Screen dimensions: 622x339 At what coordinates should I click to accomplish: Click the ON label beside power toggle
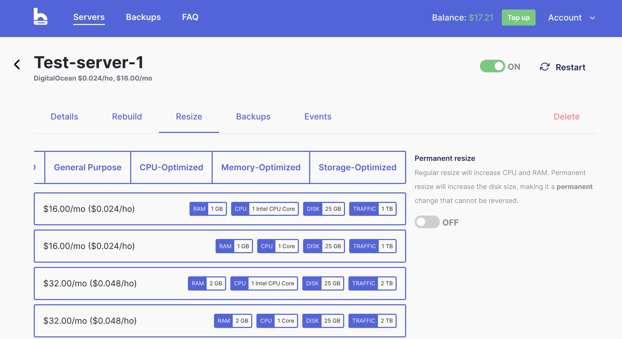[x=514, y=67]
